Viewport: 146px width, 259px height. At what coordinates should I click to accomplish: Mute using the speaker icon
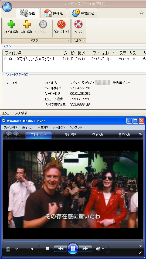click(x=98, y=249)
